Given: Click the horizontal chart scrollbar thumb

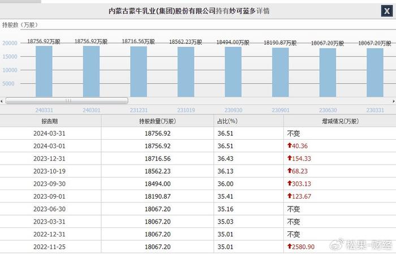Looking at the screenshot, I should point(67,101).
